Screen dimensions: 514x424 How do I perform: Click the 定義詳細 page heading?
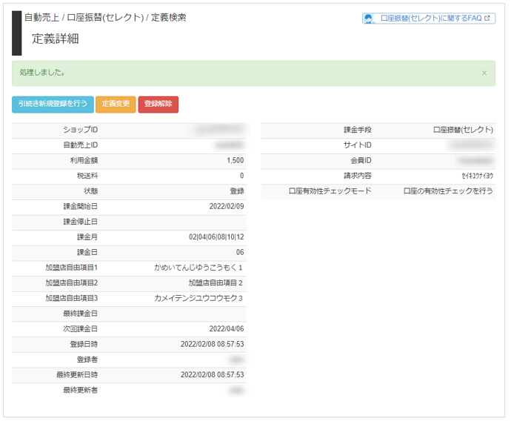pyautogui.click(x=55, y=39)
